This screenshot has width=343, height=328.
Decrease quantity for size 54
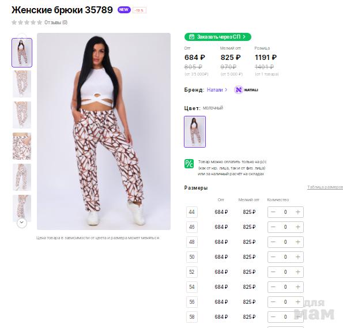[x=273, y=287]
